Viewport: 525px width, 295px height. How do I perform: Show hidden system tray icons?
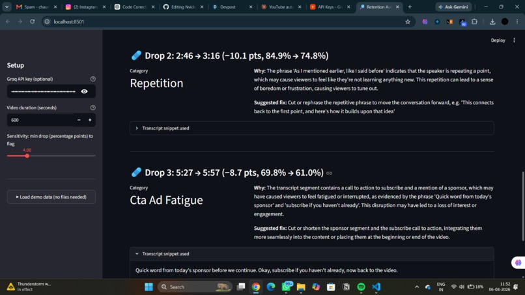(417, 287)
